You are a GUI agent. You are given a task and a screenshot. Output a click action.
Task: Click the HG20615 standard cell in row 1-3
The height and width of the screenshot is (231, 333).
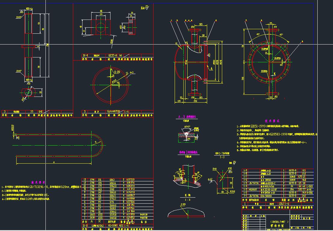click(x=253, y=189)
